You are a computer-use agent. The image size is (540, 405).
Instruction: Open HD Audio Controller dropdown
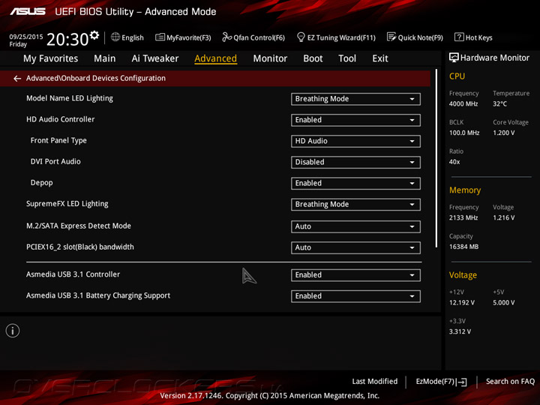coord(355,120)
